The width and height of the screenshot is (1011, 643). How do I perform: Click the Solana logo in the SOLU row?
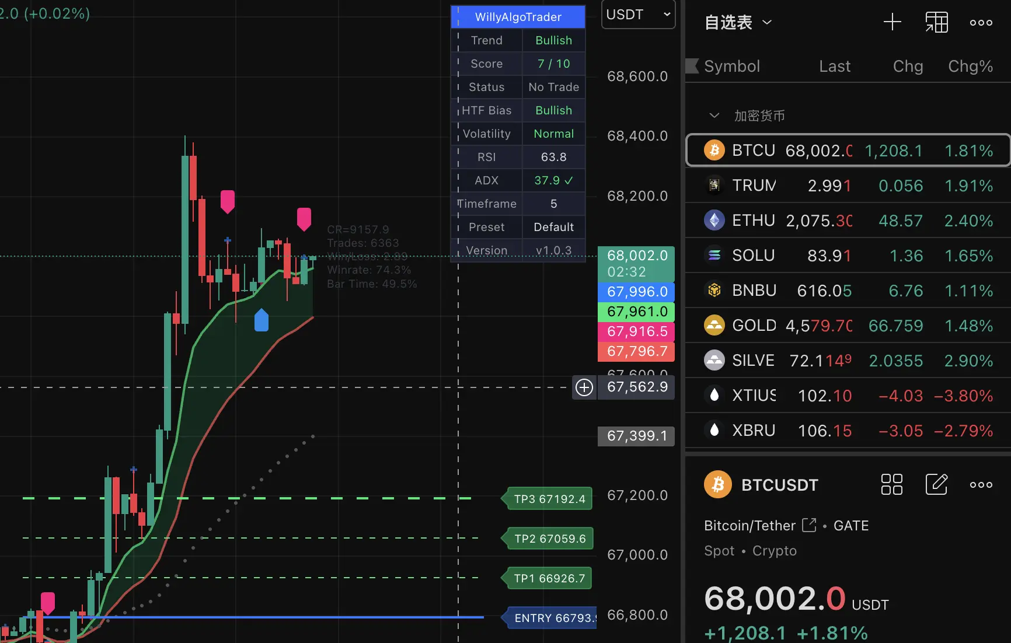(x=714, y=256)
